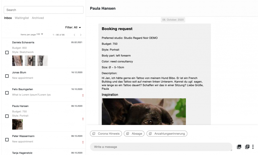
Task: Check the Daniela Echavarria checkbox
Action: point(7,53)
